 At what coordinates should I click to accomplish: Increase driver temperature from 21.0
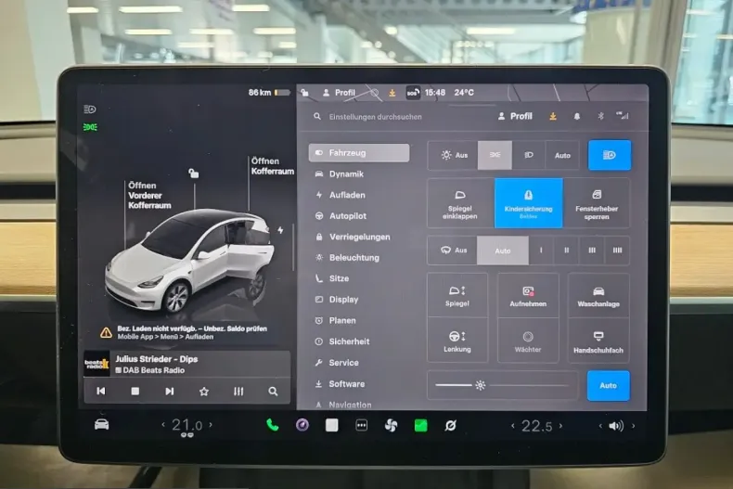pyautogui.click(x=211, y=425)
